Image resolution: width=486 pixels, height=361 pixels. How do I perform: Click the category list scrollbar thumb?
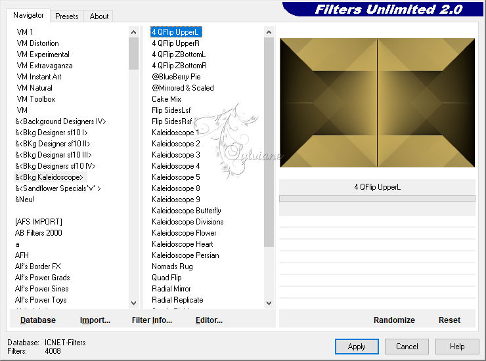point(133,54)
